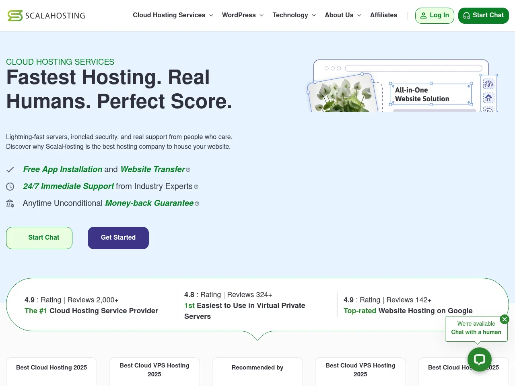Viewport: 515px width, 386px height.
Task: Click the clock icon beside 24/7 Immediate Support
Action: pyautogui.click(x=10, y=186)
